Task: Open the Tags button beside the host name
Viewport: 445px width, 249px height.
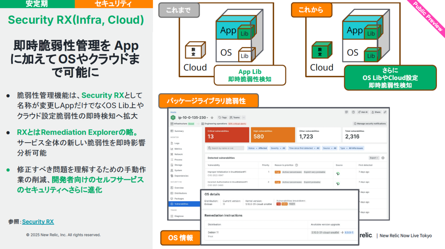Action: point(222,117)
